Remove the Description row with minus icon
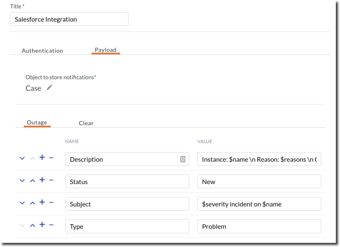This screenshot has height=247, width=340. [51, 158]
